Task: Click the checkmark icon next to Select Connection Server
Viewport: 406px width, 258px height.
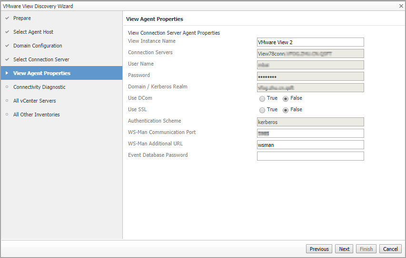Action: [7, 59]
